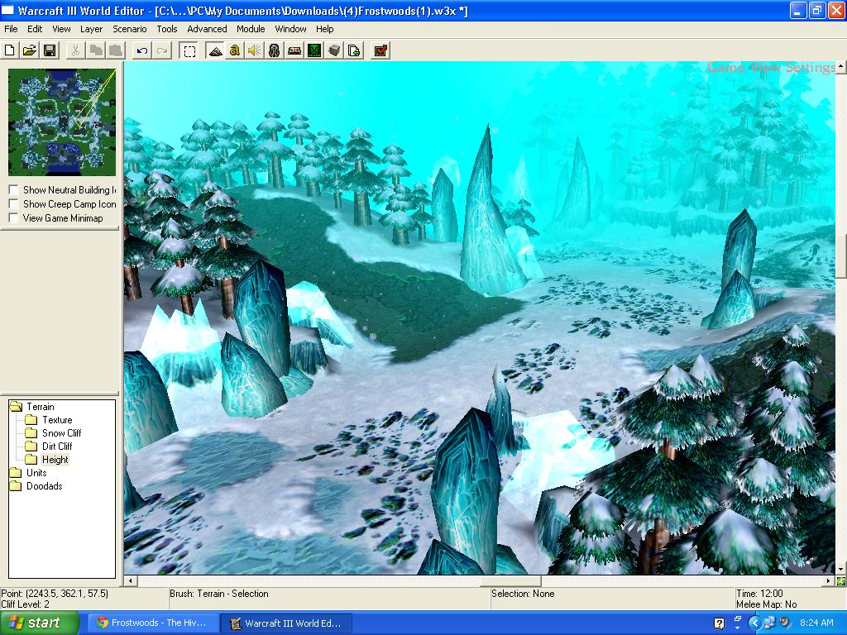Viewport: 847px width, 635px height.
Task: Open the Scenario menu
Action: (129, 29)
